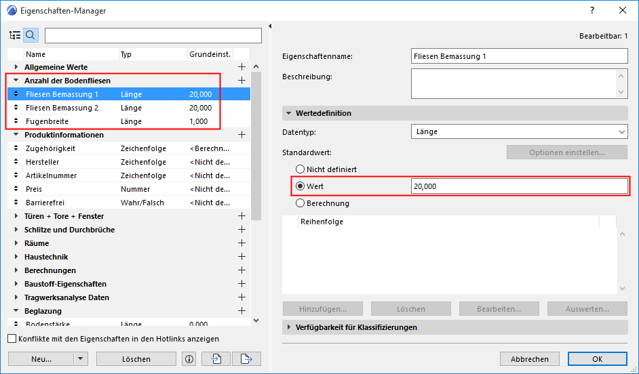
Task: Expand the Räume group
Action: 16,243
